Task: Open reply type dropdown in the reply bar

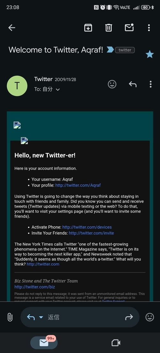Action: coord(41,317)
